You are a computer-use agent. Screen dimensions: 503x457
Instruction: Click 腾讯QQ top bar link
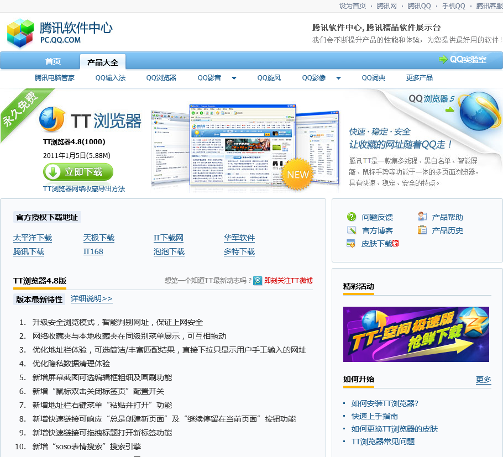tap(420, 6)
